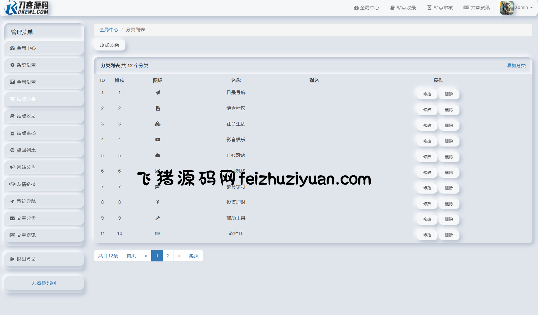Click the video icon for 影音娱乐

point(158,140)
